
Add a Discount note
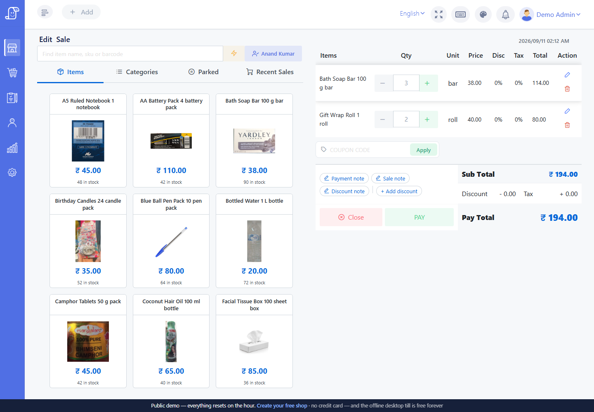click(344, 191)
